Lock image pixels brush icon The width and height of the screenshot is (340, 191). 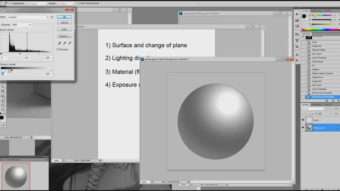click(x=313, y=114)
